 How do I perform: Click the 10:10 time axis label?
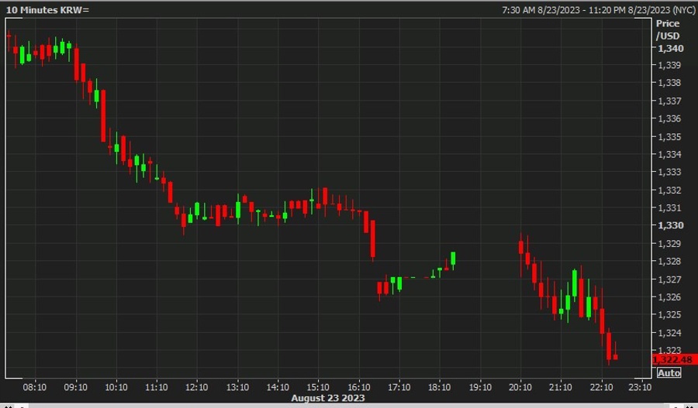(116, 387)
